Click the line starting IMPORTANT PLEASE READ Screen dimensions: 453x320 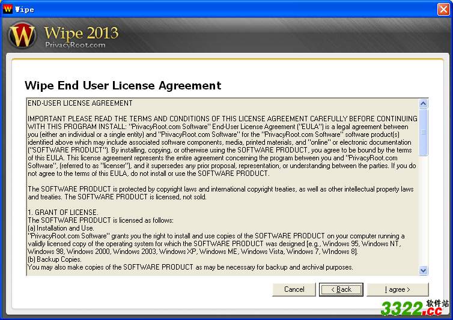click(x=222, y=119)
